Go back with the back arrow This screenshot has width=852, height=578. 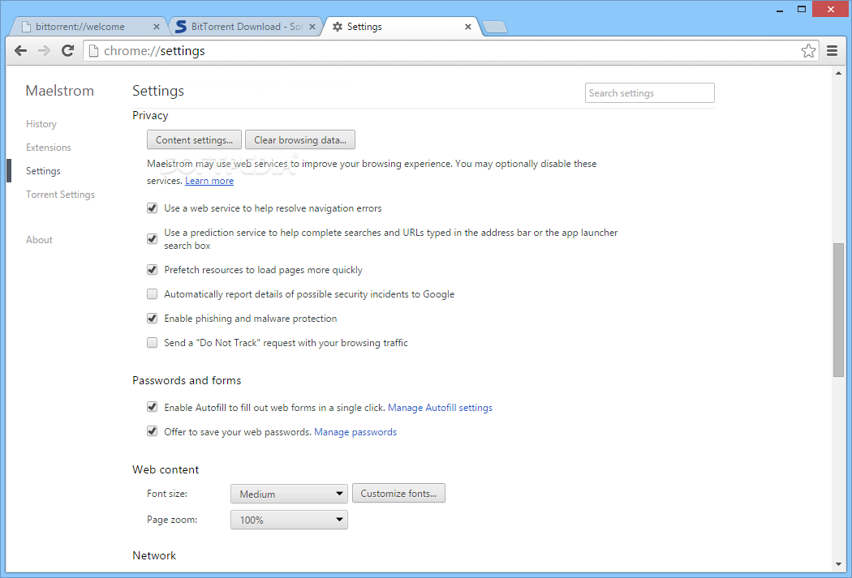point(20,50)
